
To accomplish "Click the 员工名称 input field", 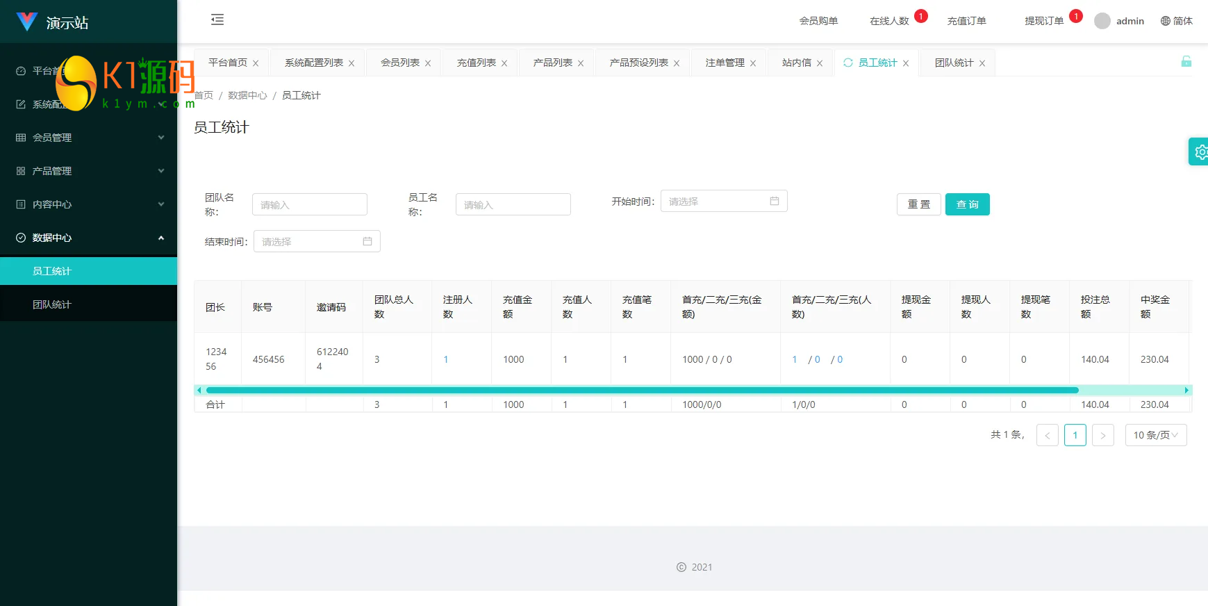I will pos(513,204).
